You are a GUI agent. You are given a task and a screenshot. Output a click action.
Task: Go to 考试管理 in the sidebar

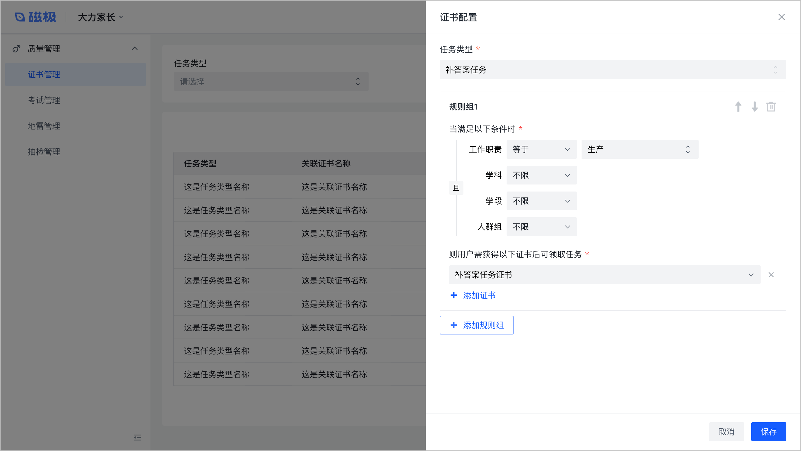point(44,100)
